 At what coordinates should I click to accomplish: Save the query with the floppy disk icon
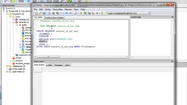(x=44, y=13)
